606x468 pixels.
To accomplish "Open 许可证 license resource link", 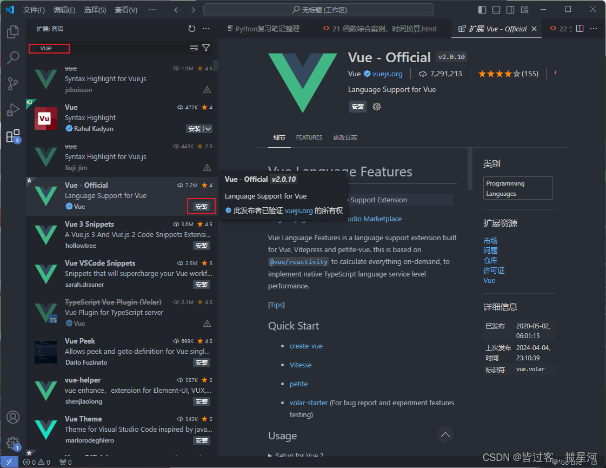I will [x=494, y=271].
